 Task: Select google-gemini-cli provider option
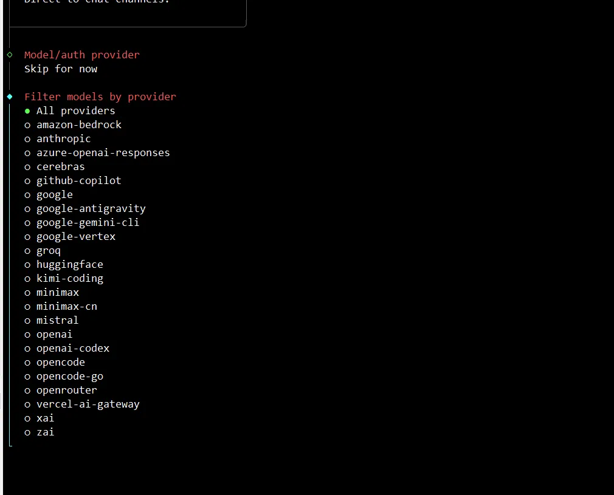coord(82,223)
